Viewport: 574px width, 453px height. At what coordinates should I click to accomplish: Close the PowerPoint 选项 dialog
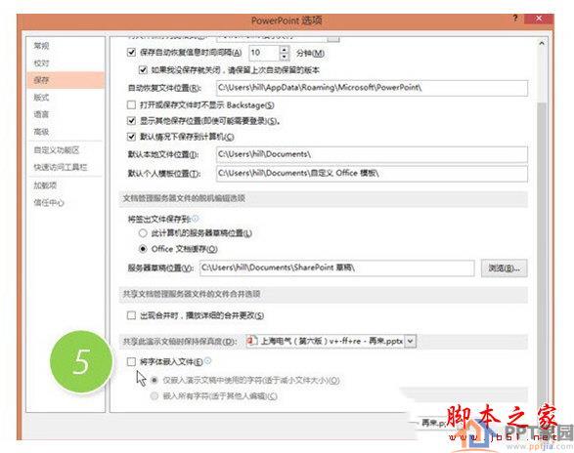click(539, 19)
